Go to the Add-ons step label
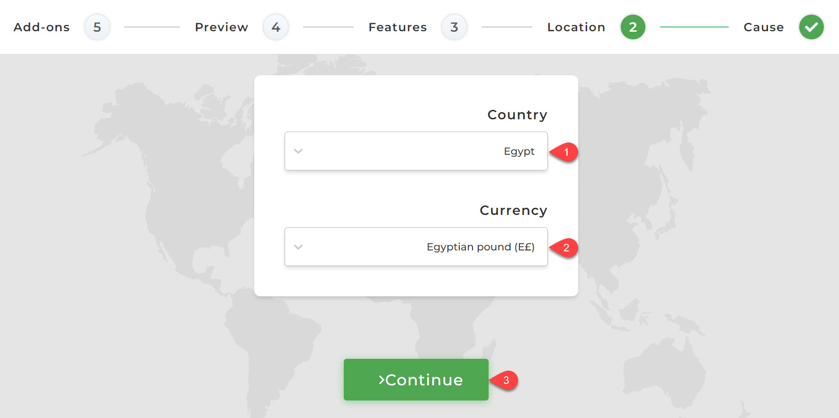The image size is (839, 418). 42,27
